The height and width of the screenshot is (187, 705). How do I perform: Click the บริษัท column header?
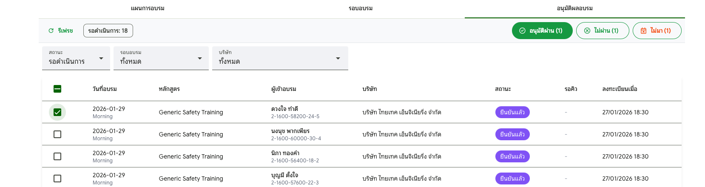370,89
